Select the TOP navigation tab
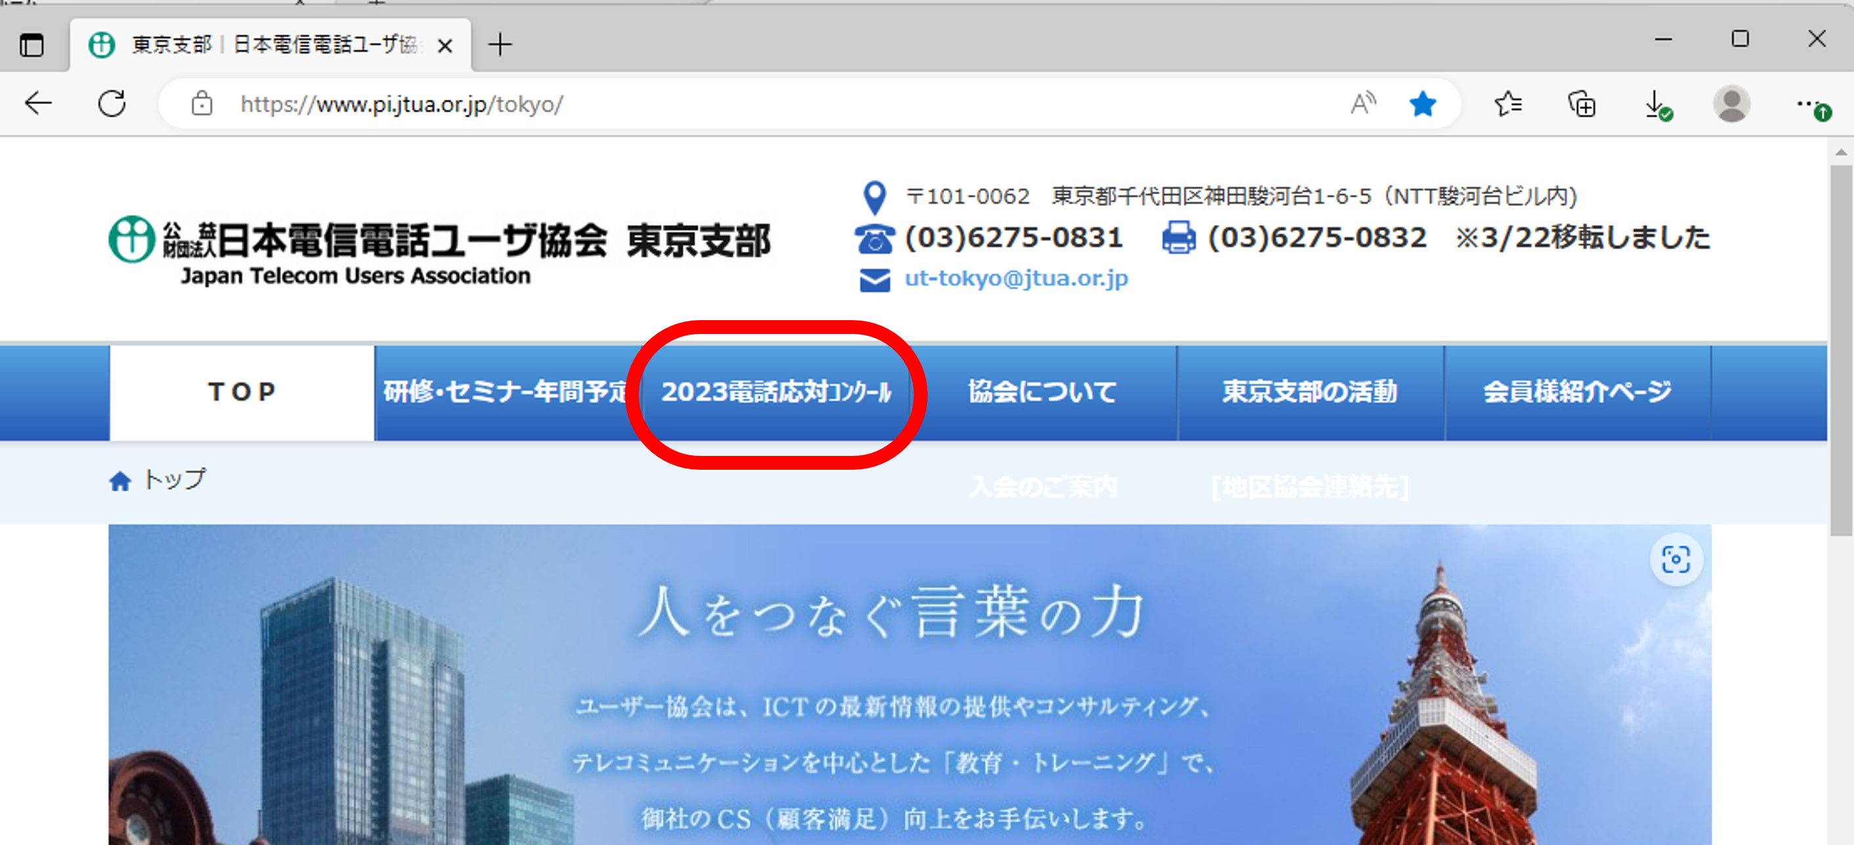 coord(242,393)
